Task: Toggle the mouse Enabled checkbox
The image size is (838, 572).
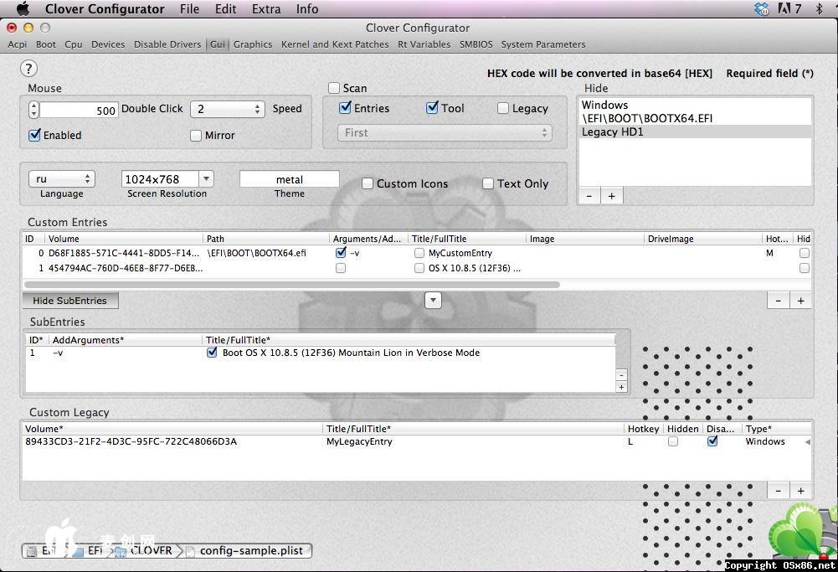Action: pos(35,135)
